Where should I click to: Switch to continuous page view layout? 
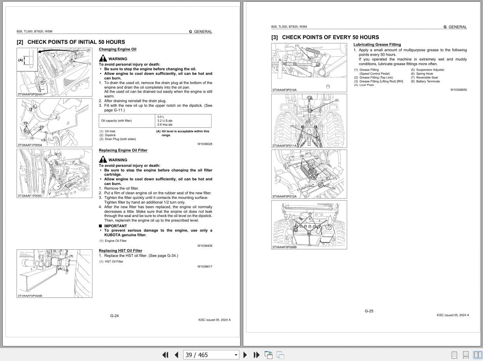pyautogui.click(x=466, y=355)
